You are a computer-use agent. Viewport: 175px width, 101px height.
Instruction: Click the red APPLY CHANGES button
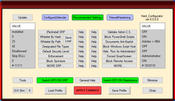pos(88,90)
